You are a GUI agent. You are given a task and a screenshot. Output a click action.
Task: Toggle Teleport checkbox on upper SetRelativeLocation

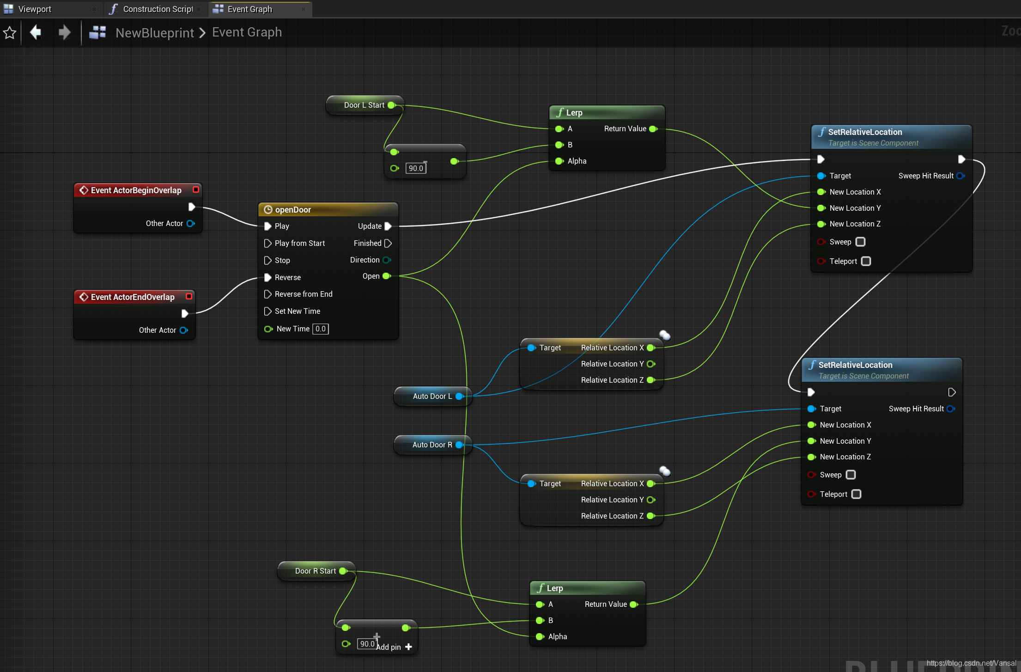(866, 261)
